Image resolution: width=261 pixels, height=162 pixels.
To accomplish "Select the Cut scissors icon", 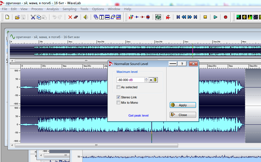I will click(x=33, y=17).
